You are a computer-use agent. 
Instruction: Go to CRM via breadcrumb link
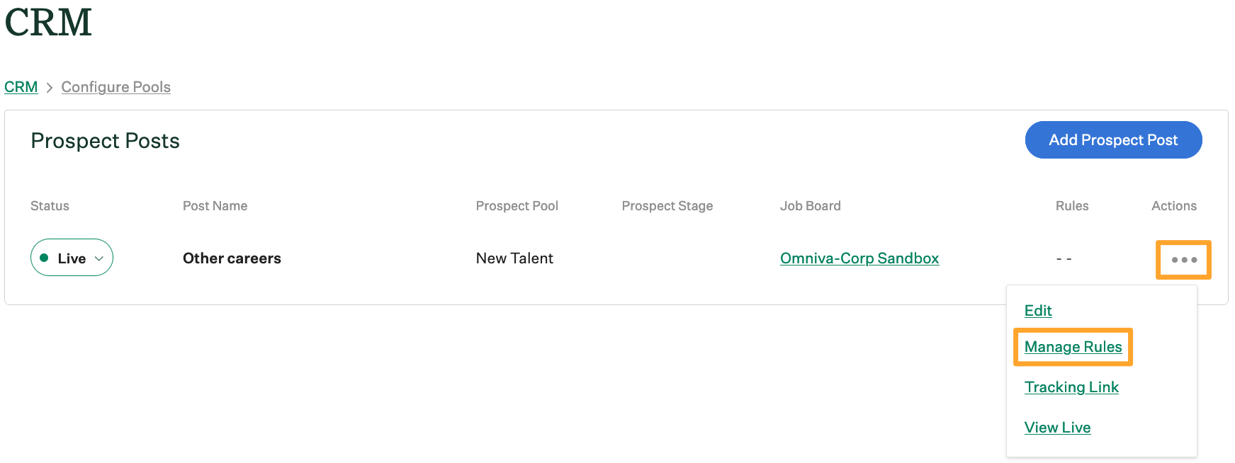[21, 87]
